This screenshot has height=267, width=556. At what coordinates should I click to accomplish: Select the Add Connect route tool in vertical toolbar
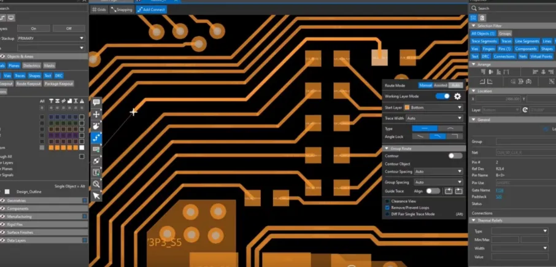96,138
